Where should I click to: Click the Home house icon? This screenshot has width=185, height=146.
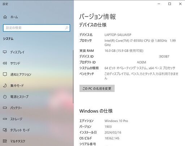pyautogui.click(x=5, y=17)
